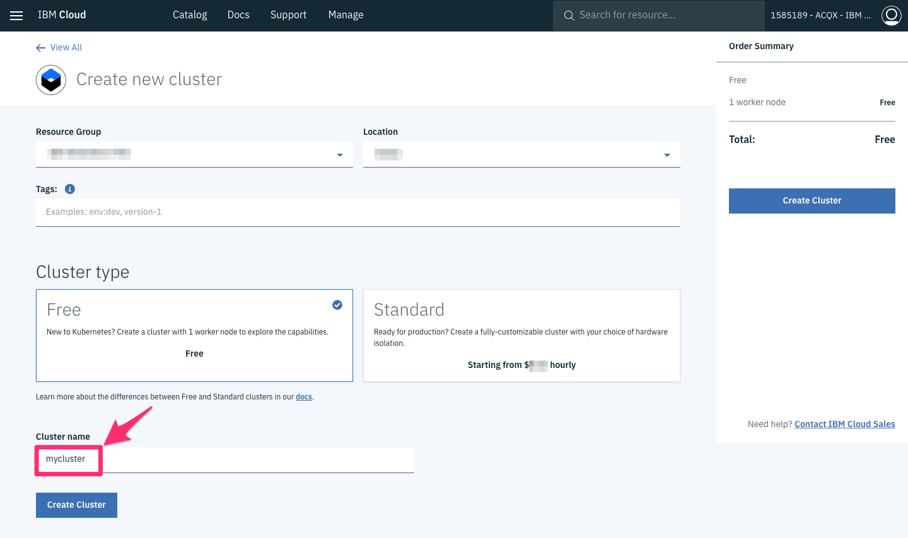Open the Docs menu item

(x=238, y=15)
